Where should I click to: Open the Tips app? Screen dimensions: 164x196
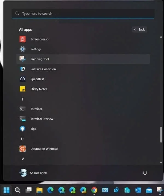tap(83, 129)
